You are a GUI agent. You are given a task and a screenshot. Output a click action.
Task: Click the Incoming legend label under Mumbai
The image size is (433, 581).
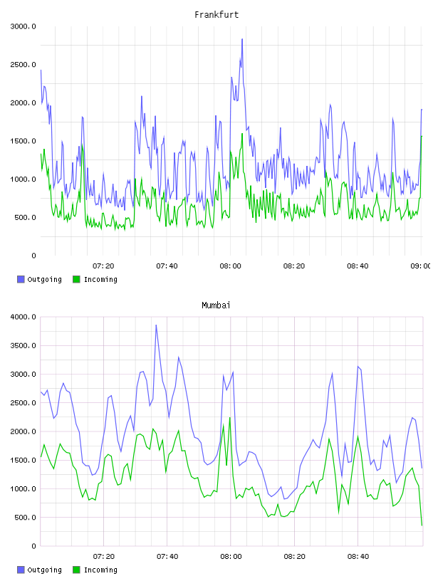(100, 570)
